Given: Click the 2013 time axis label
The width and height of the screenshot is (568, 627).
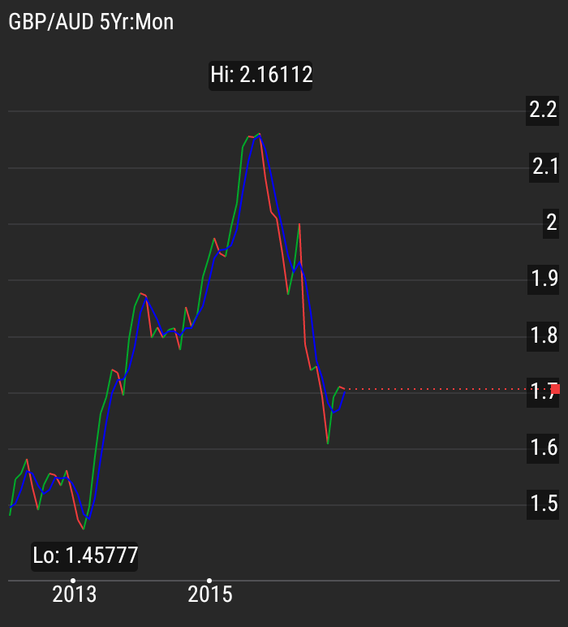Looking at the screenshot, I should [75, 595].
